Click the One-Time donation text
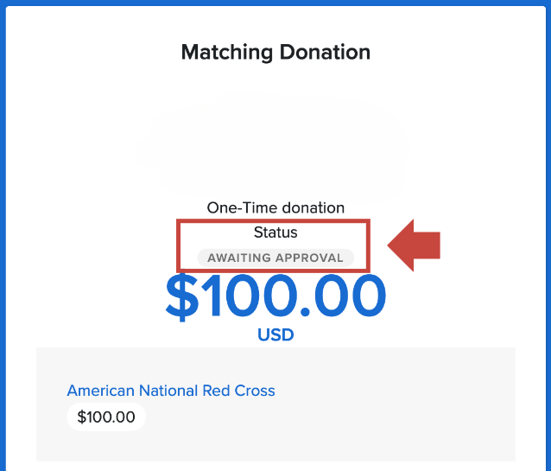Screen dimensions: 551x471 [275, 207]
